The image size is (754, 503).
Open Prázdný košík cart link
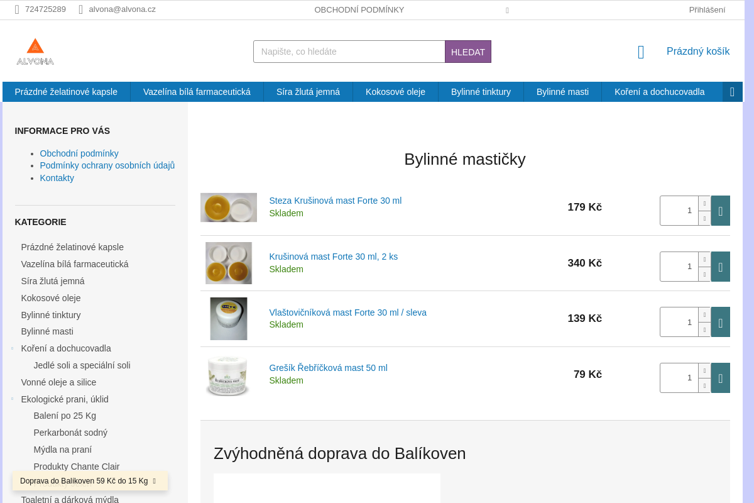click(698, 52)
